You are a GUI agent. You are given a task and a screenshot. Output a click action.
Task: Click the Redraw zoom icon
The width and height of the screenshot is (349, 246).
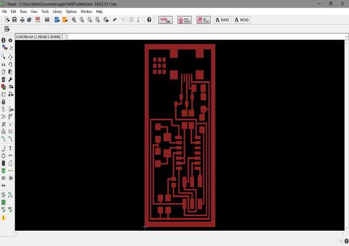pos(98,20)
